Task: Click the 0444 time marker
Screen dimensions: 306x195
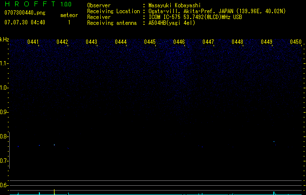Action: click(x=121, y=42)
